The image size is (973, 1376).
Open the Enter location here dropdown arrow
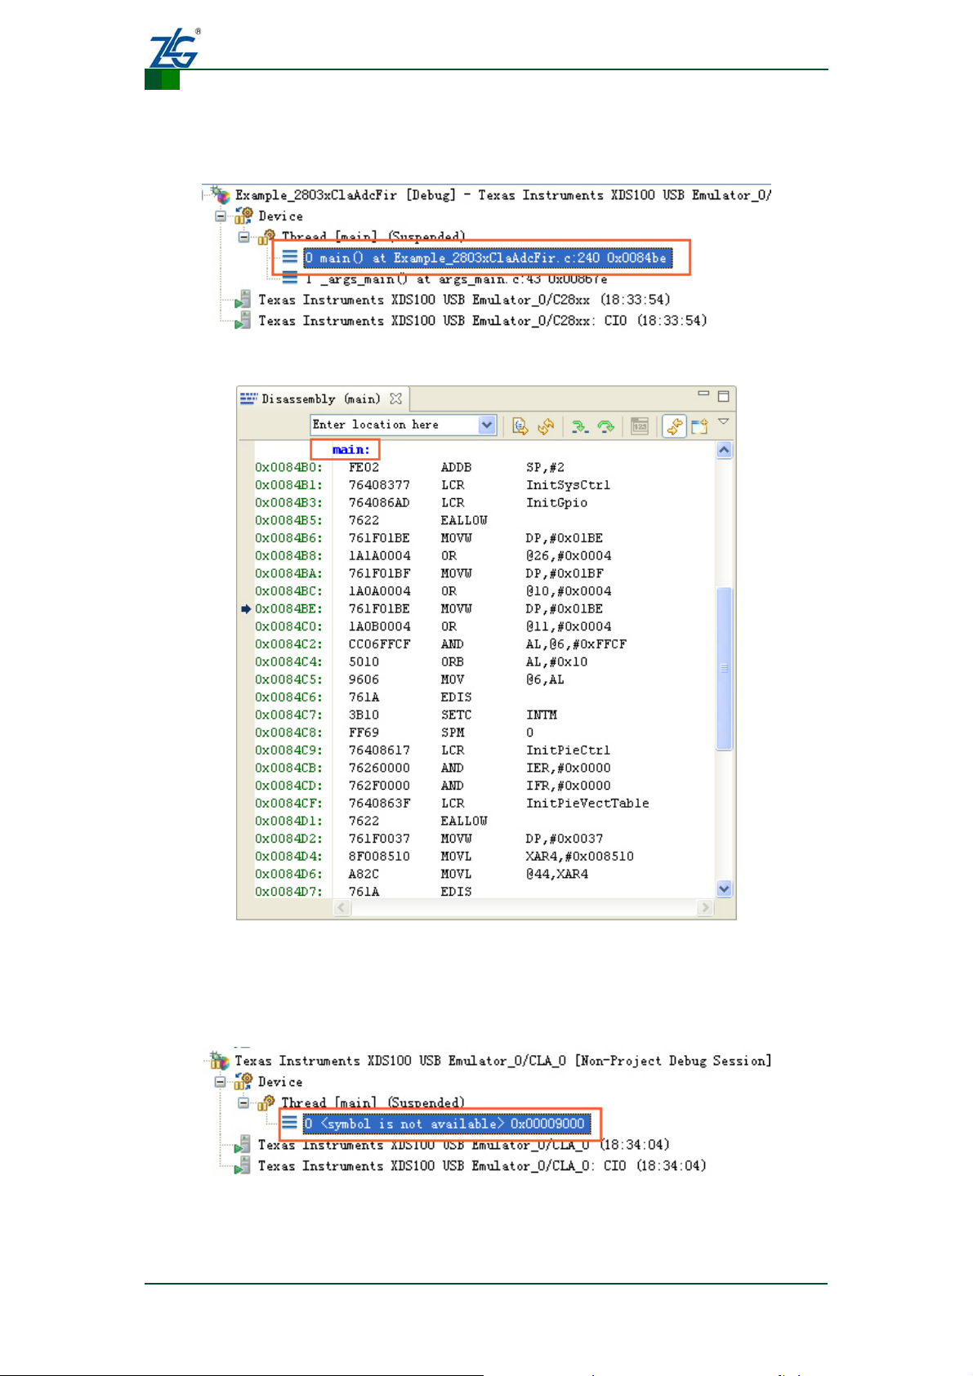pos(487,425)
